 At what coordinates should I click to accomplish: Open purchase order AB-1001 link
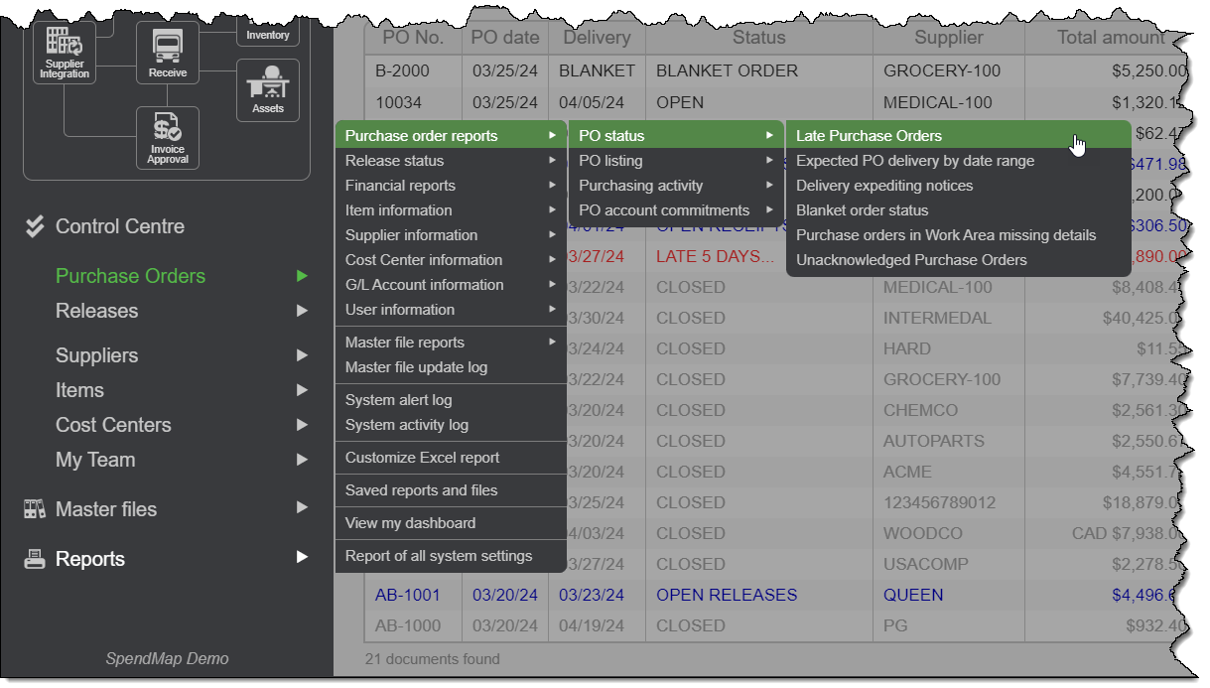coord(408,594)
